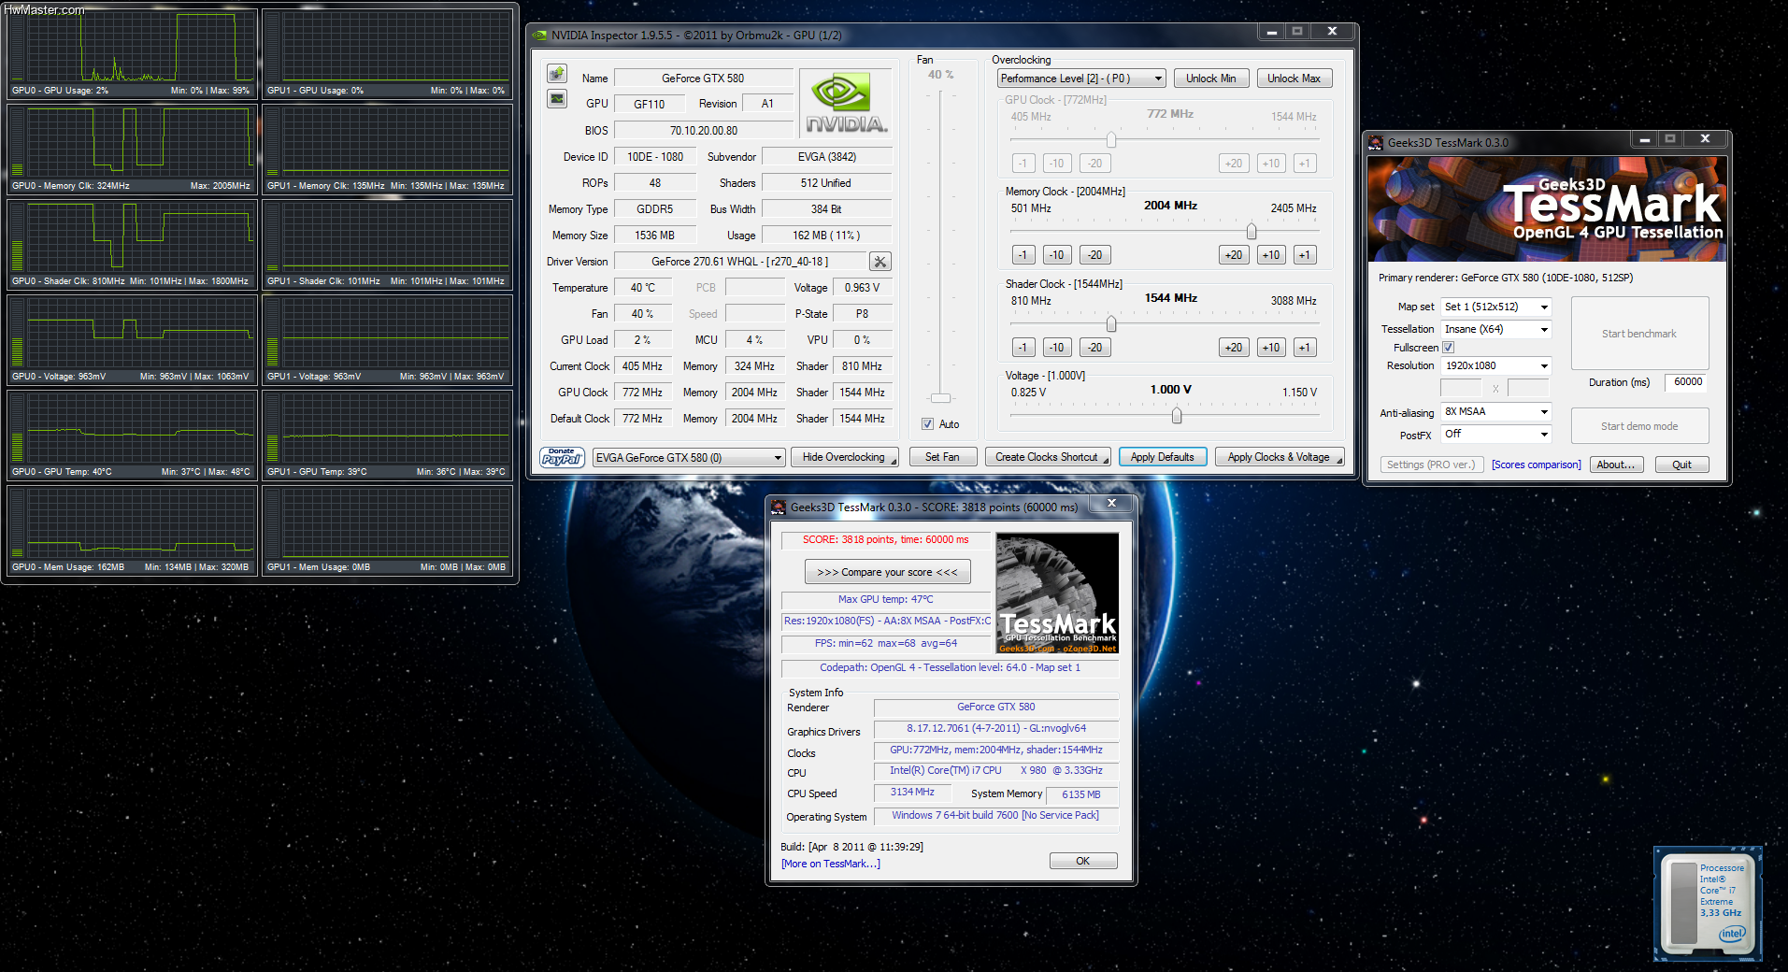1788x972 pixels.
Task: Click Create Clocks Shortcut button
Action: 1048,457
